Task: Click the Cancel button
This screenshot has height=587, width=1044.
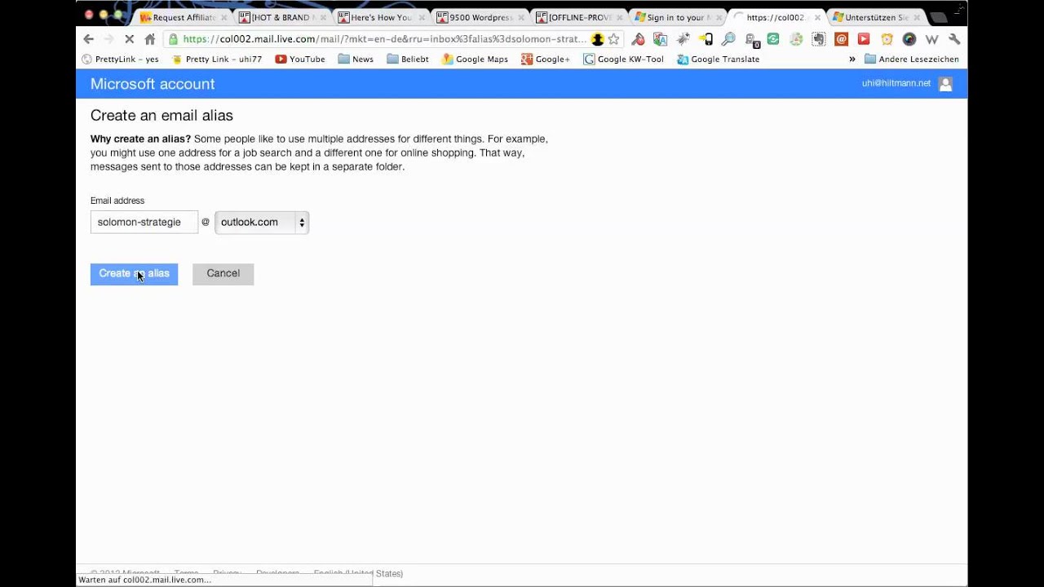Action: pyautogui.click(x=223, y=274)
